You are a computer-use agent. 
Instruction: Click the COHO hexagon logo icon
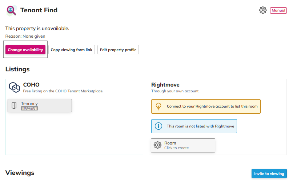point(14,88)
